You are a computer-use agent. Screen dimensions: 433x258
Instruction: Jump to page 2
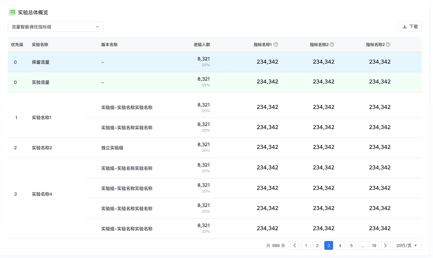pyautogui.click(x=317, y=245)
